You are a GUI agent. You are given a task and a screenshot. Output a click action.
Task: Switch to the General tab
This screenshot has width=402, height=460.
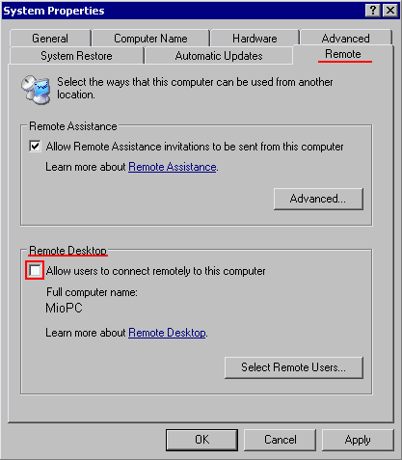(50, 39)
